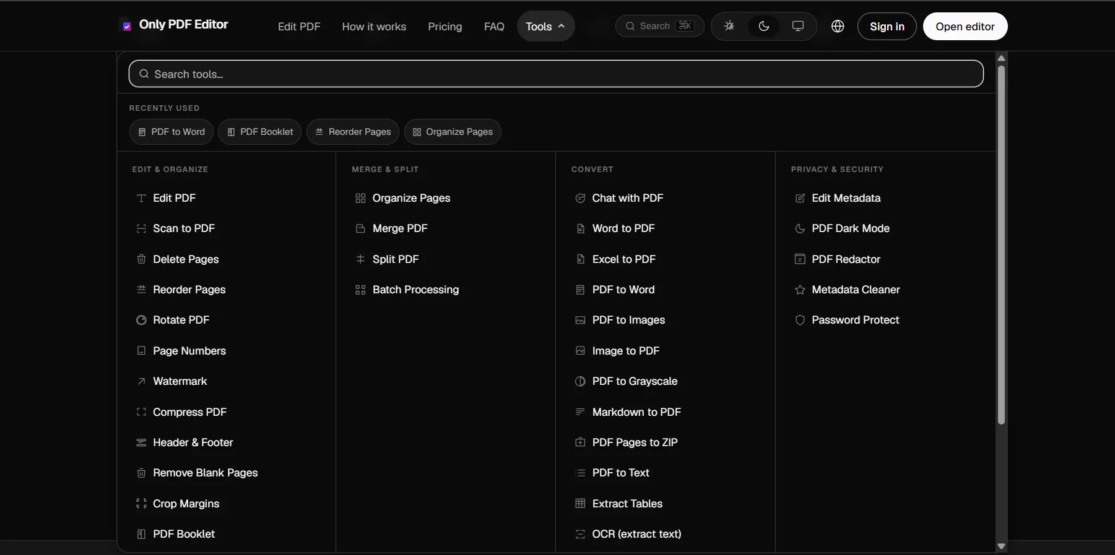Open recently used PDF to Word chip

[x=171, y=132]
